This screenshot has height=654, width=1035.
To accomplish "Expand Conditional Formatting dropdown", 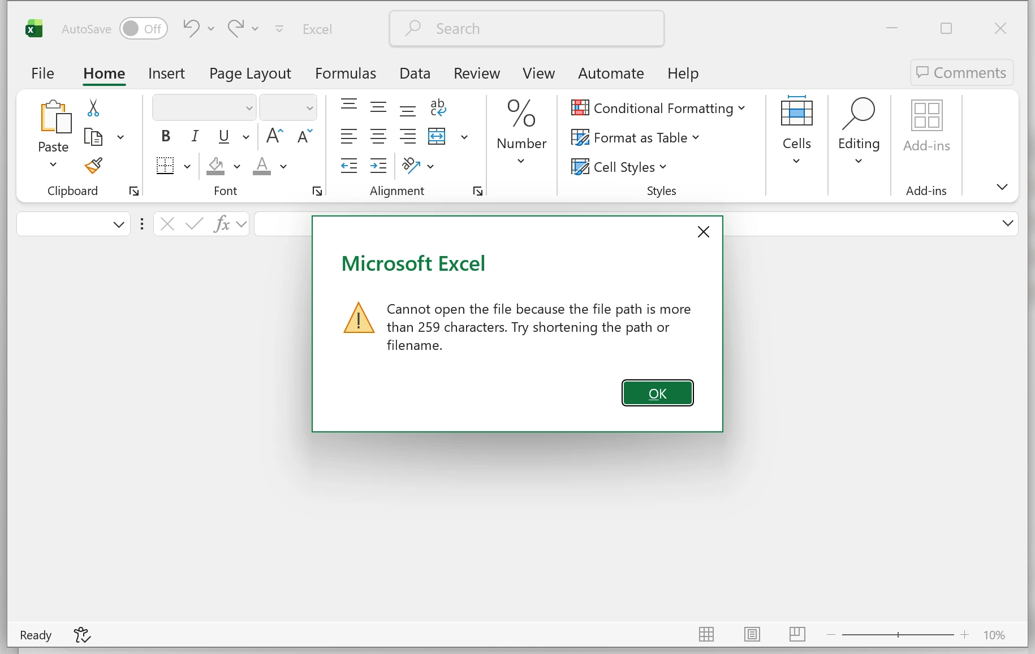I will pyautogui.click(x=741, y=108).
